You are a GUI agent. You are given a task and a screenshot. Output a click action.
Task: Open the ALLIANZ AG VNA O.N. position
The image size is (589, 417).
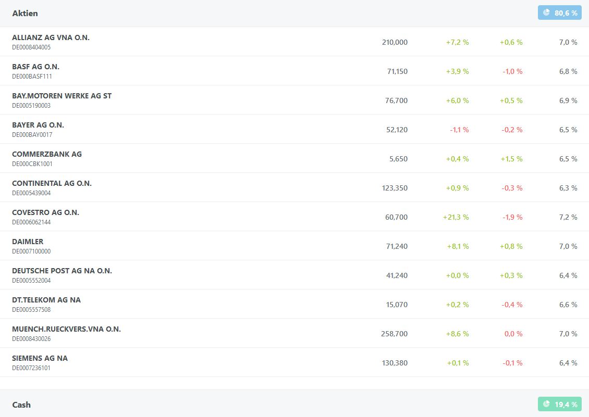(51, 37)
